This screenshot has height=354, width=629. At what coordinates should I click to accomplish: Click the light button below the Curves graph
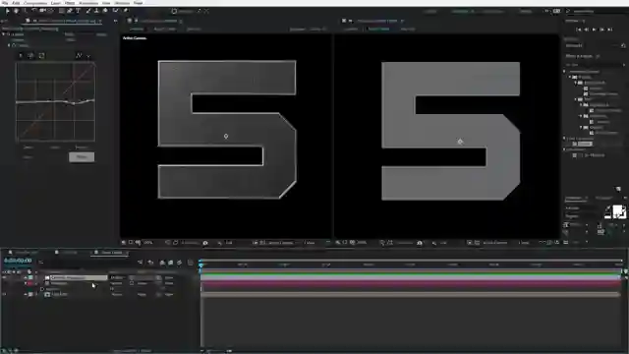(x=82, y=157)
